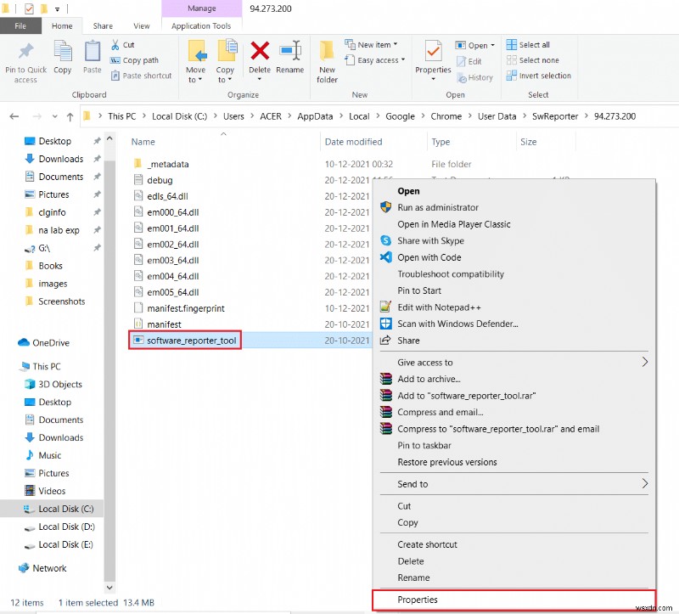Switch to the View tab

pyautogui.click(x=142, y=25)
